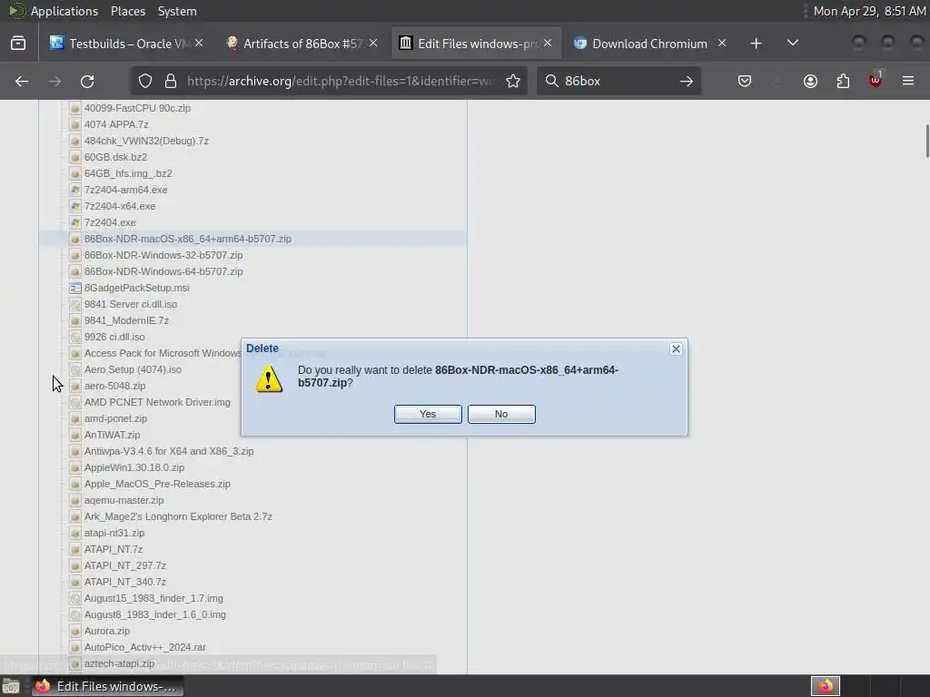The image size is (930, 697).
Task: Submit search with the arrow icon
Action: [x=687, y=81]
